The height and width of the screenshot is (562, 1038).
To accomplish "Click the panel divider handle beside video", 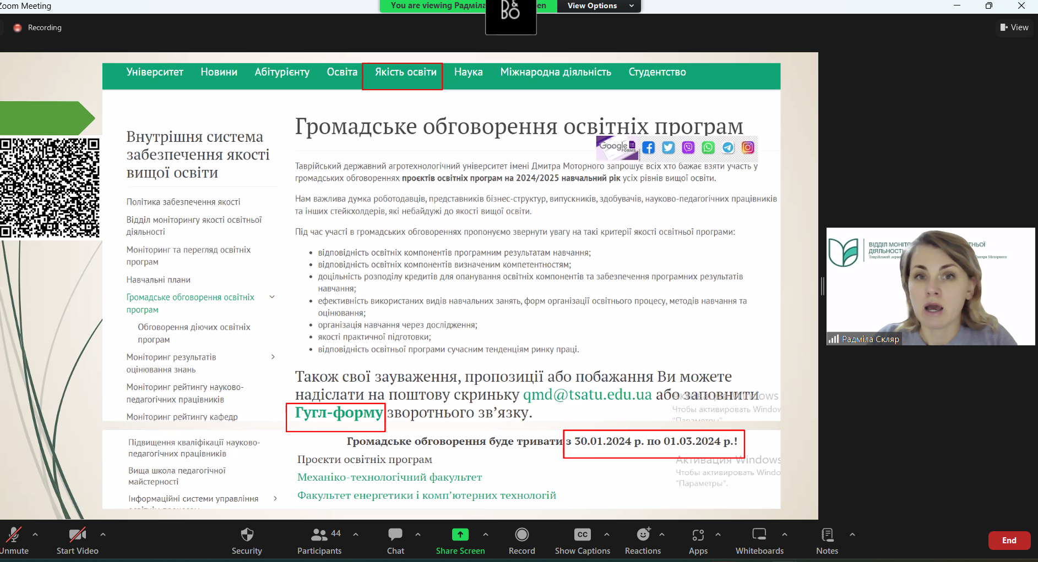I will click(x=822, y=286).
